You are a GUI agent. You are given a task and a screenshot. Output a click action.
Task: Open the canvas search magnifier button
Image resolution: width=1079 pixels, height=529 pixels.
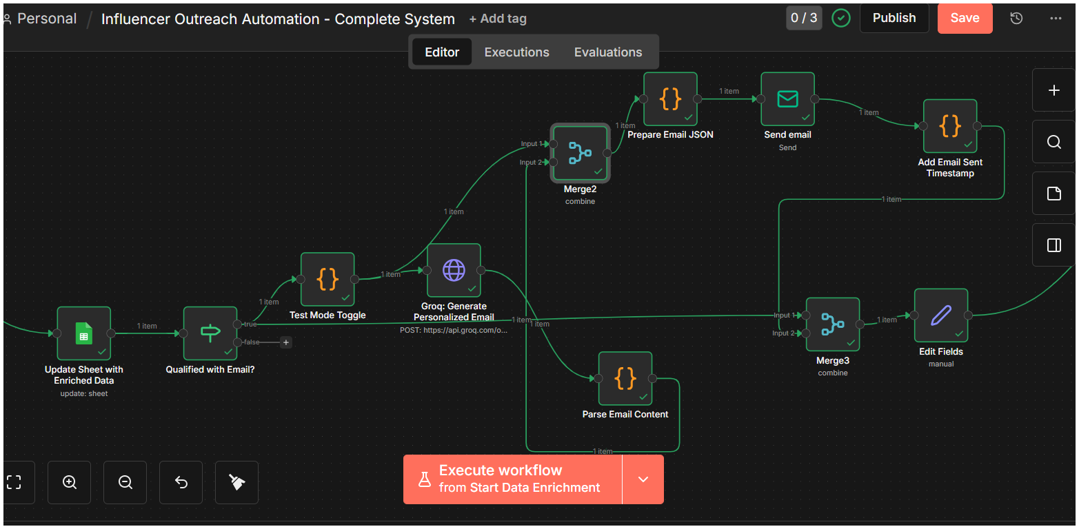pyautogui.click(x=1053, y=142)
